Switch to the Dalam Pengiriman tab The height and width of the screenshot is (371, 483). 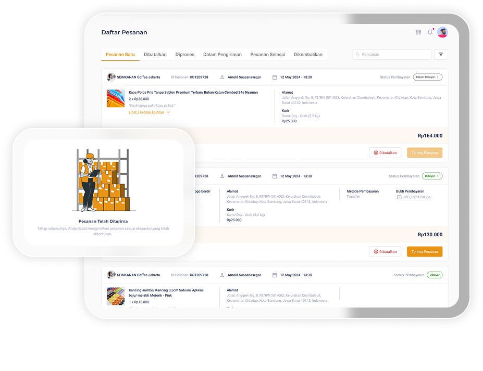(222, 54)
